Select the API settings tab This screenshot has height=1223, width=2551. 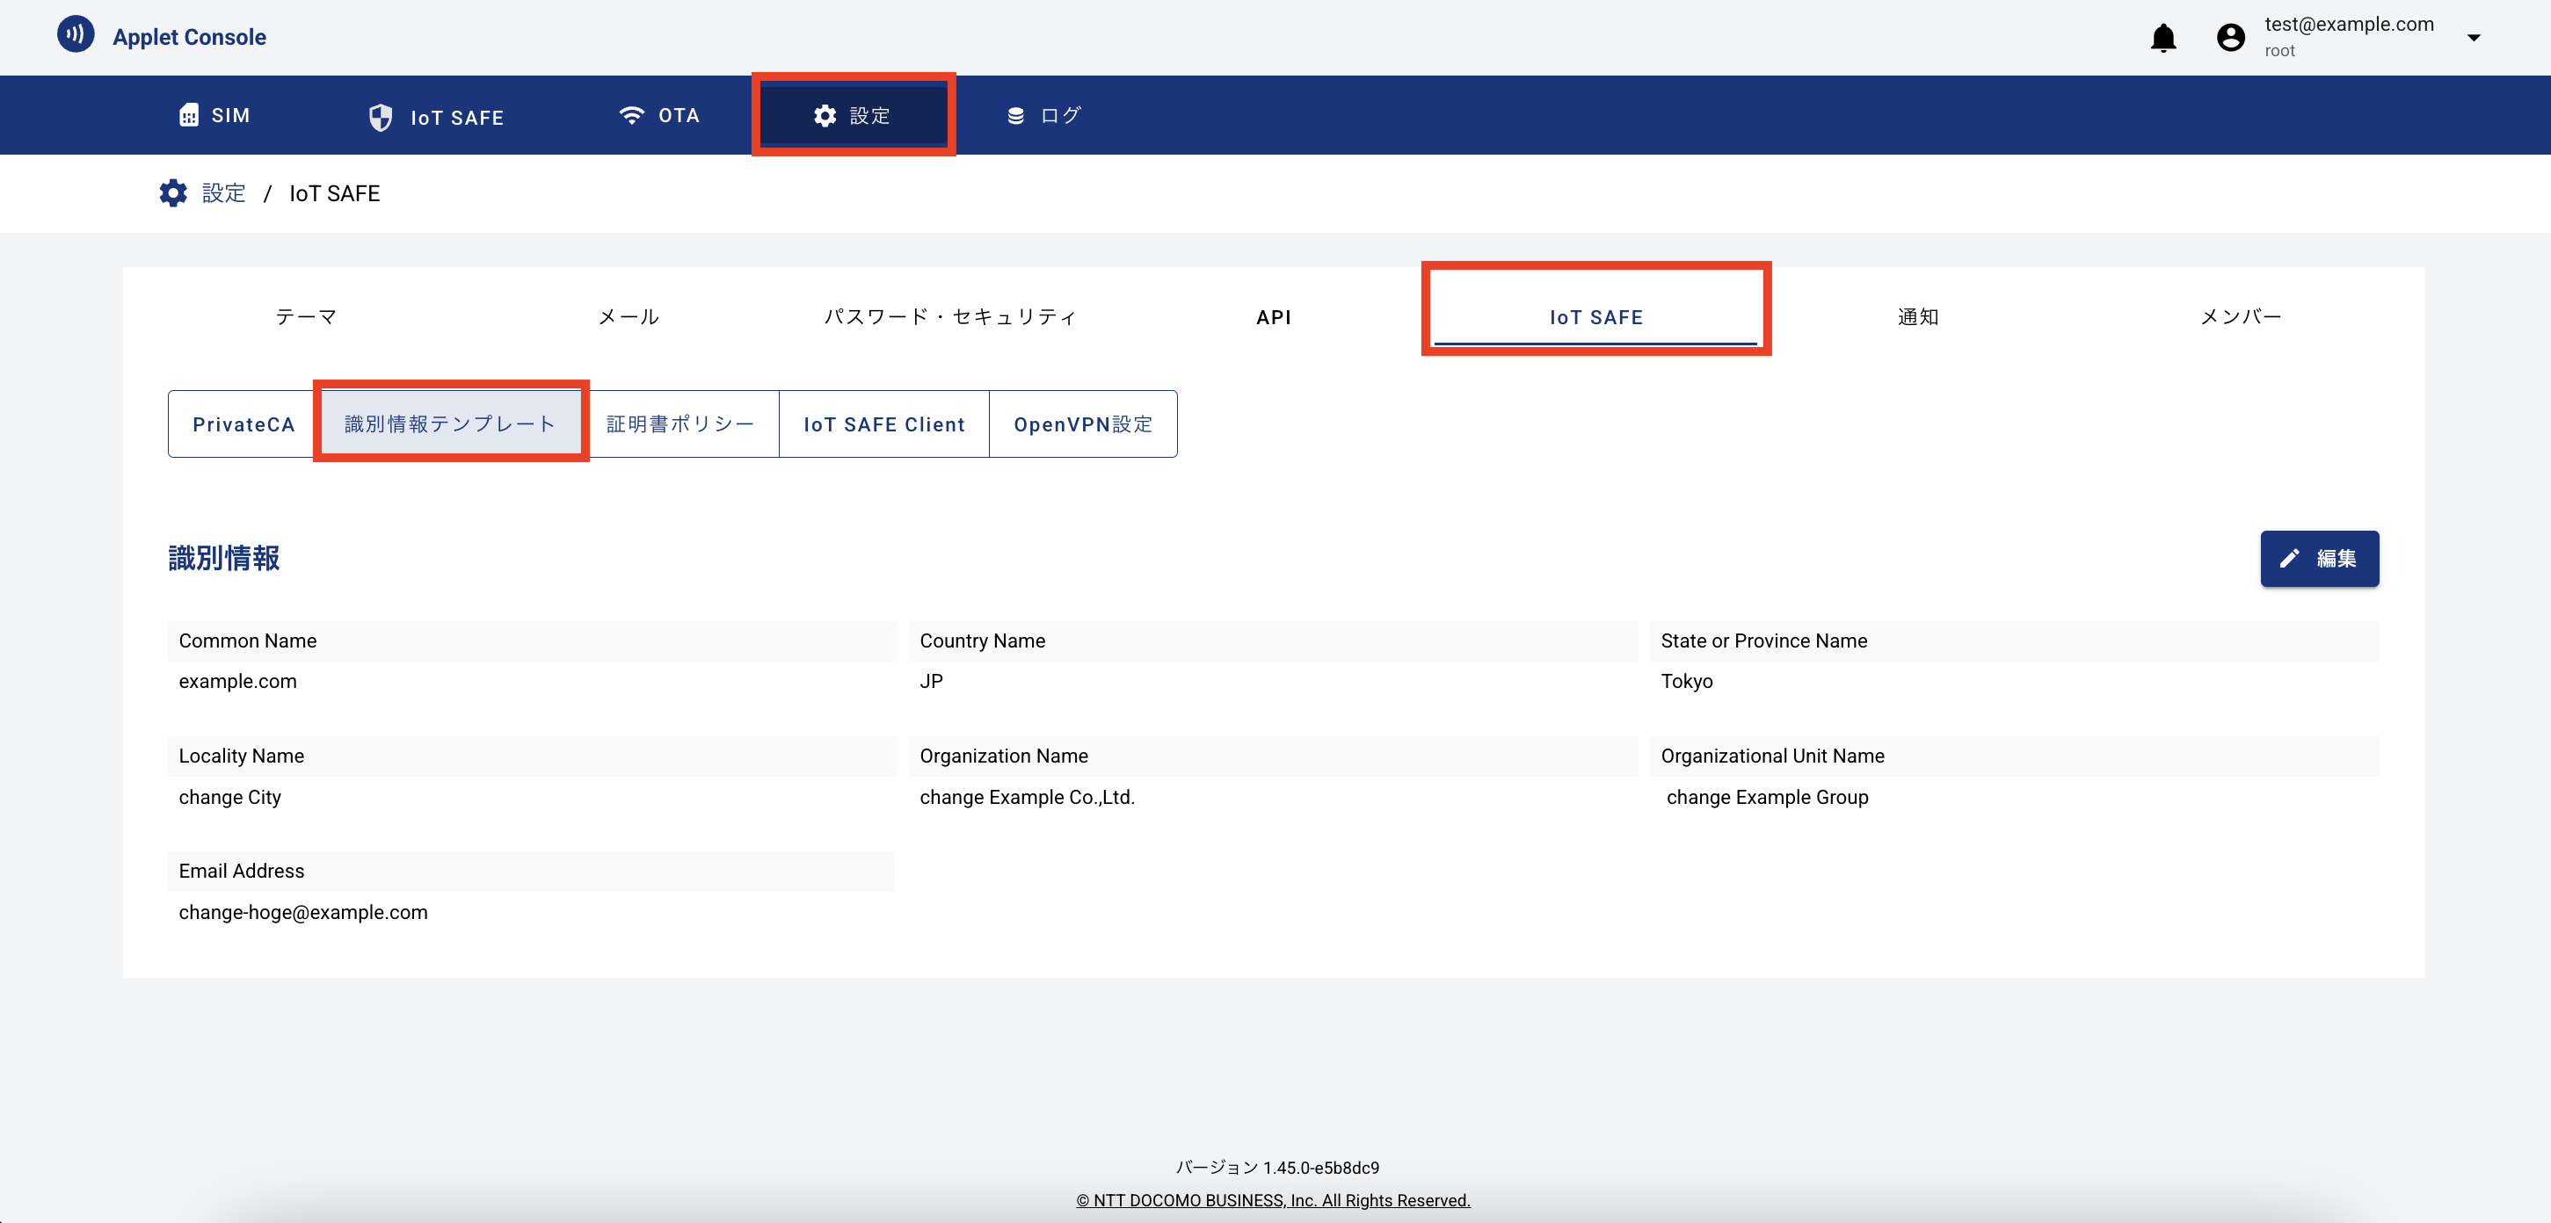1273,316
